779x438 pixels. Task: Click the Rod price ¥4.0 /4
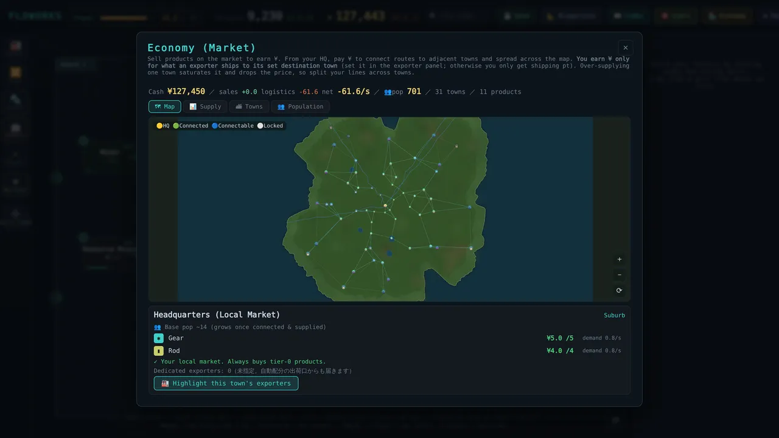560,351
